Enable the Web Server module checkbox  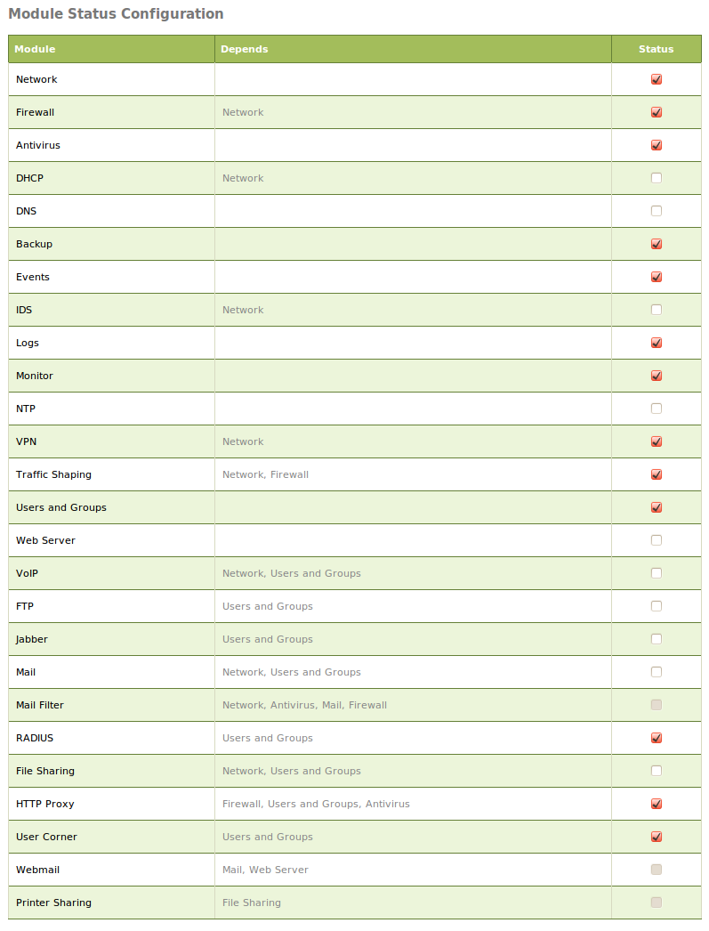657,540
